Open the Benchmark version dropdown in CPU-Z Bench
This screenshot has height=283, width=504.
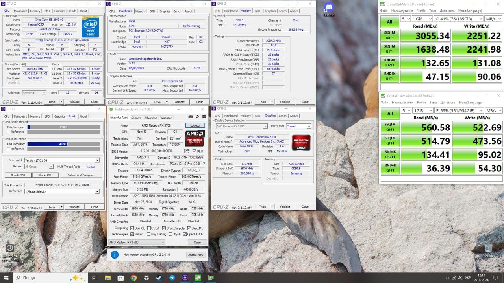coord(62,160)
